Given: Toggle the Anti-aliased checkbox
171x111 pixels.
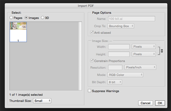Looking at the screenshot, I should click(x=92, y=32).
